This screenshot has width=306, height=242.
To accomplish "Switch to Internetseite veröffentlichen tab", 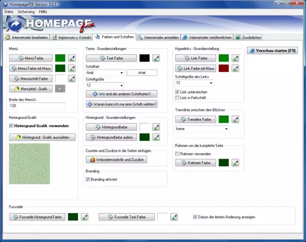I will coord(207,38).
